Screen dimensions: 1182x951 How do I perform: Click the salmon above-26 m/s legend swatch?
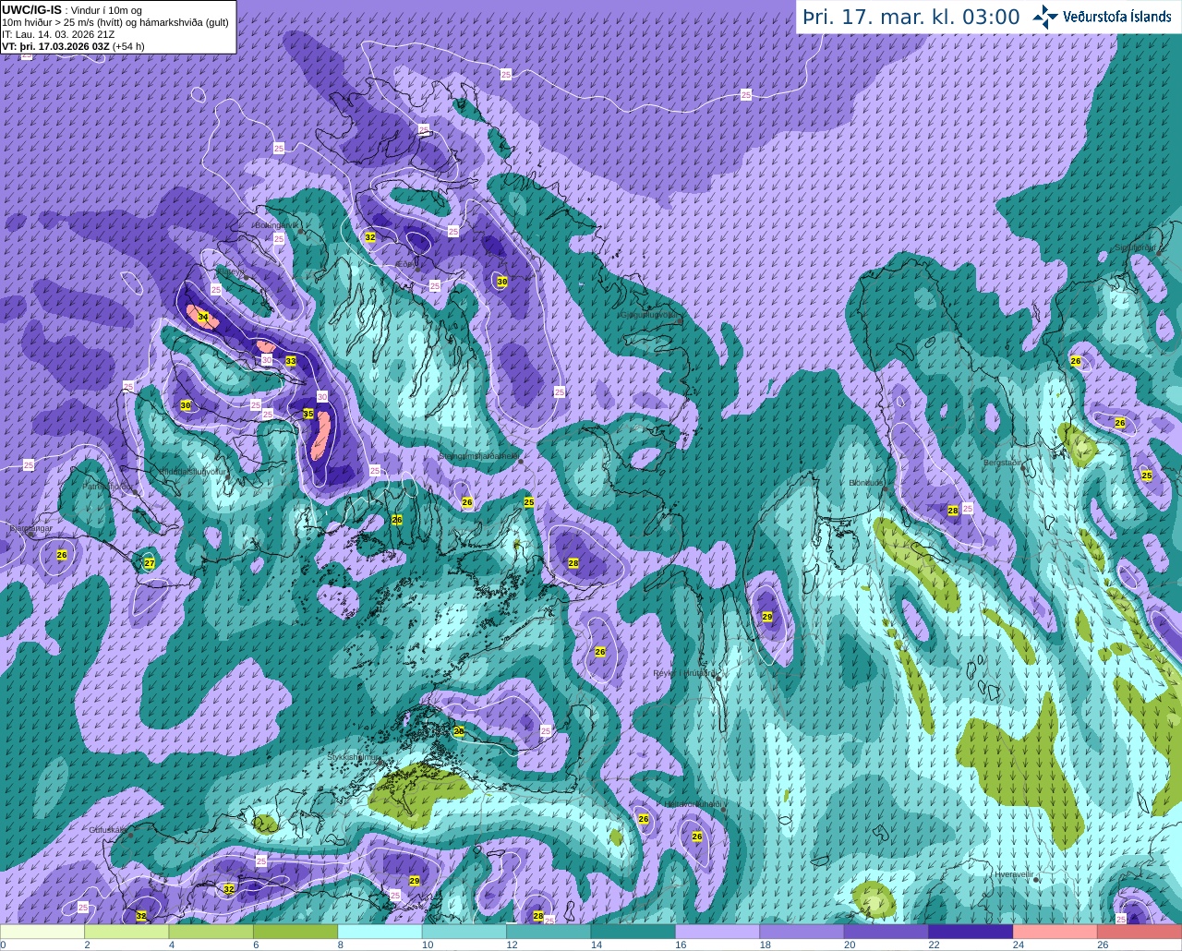[x=1140, y=932]
